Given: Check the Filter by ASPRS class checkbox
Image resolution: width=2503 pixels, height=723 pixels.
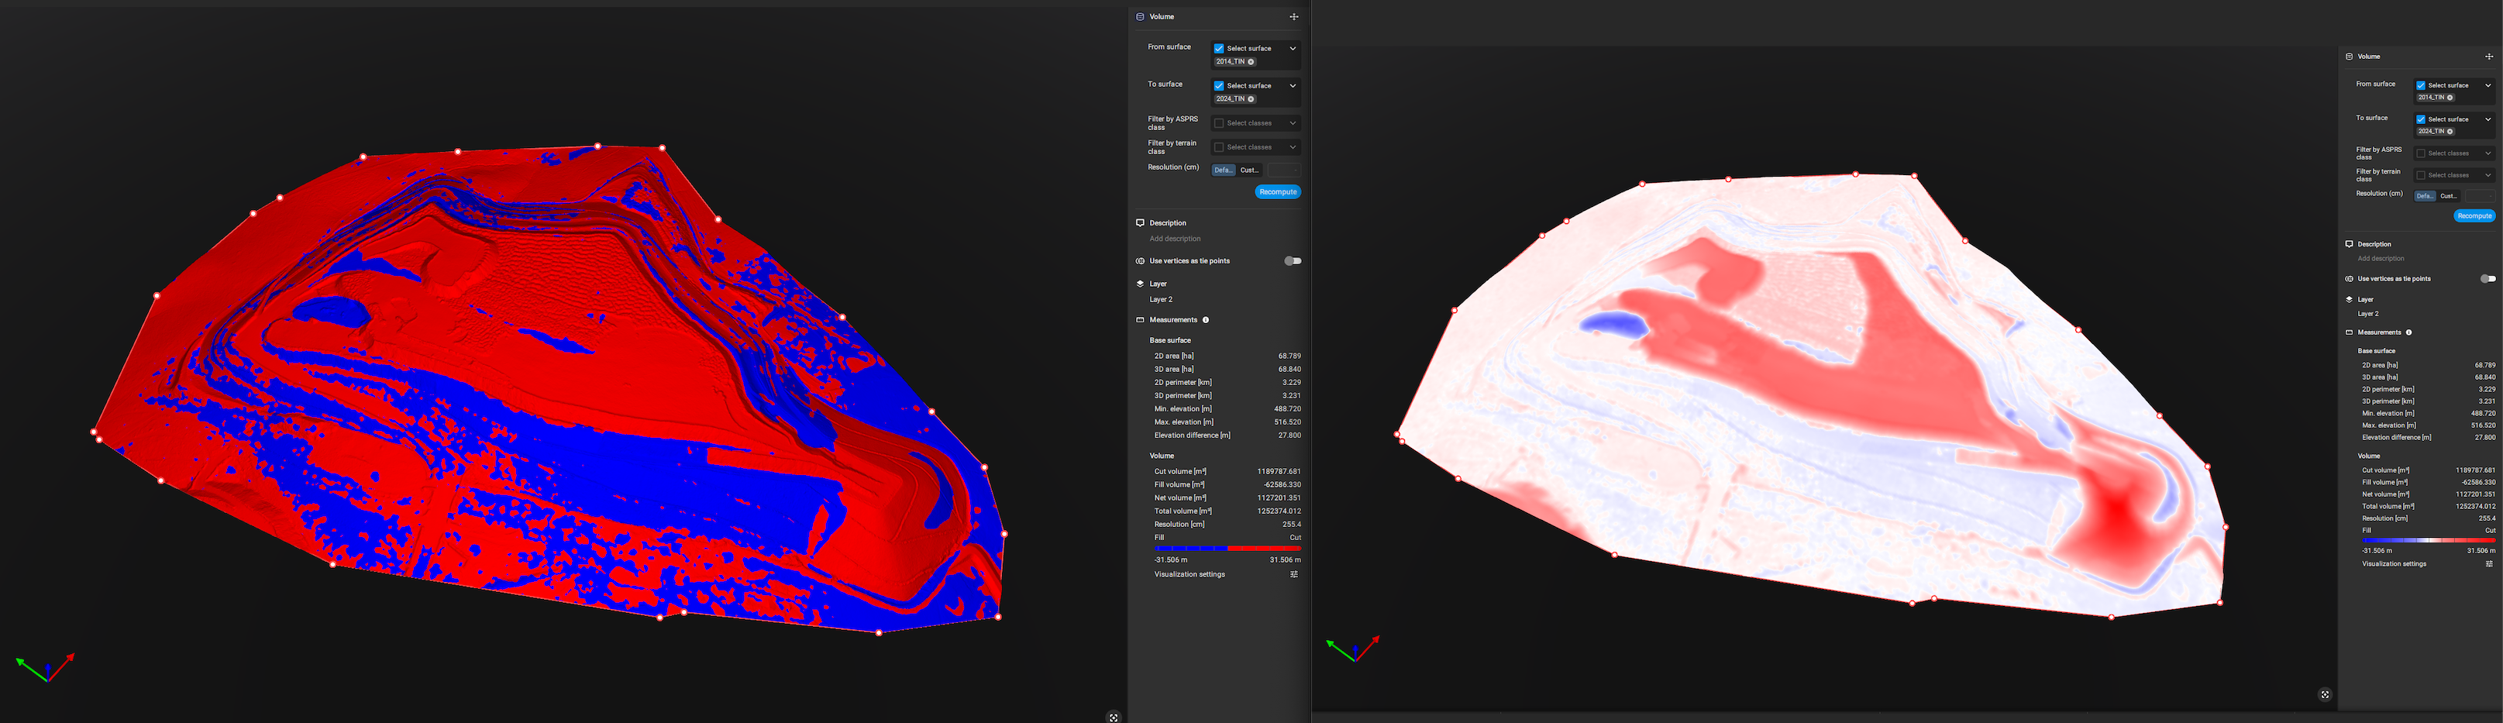Looking at the screenshot, I should point(1218,122).
